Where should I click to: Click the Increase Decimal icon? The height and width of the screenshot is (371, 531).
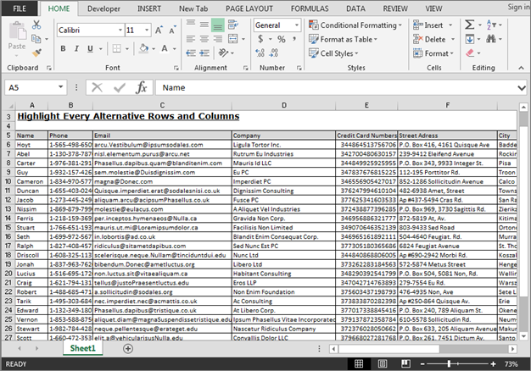coord(260,53)
